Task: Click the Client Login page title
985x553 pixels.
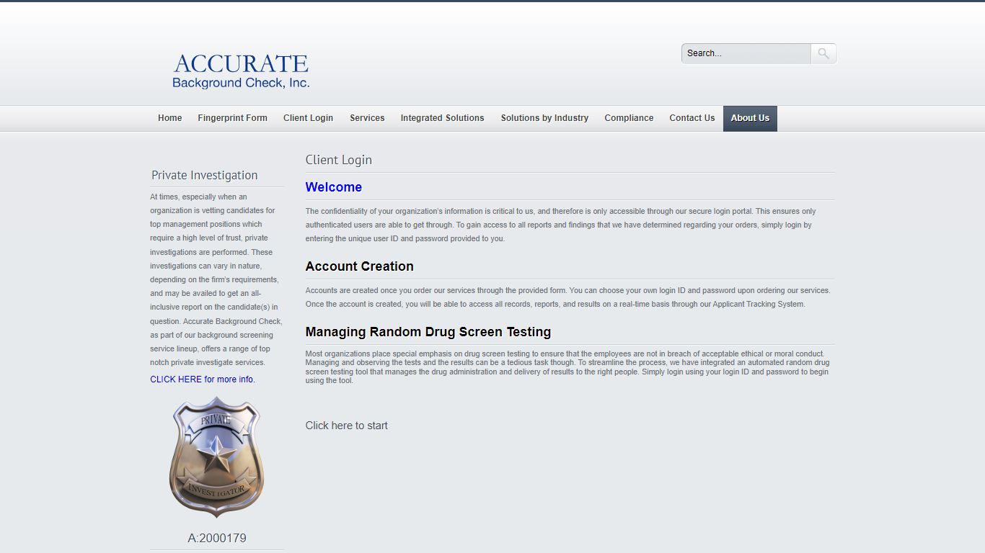Action: (338, 160)
